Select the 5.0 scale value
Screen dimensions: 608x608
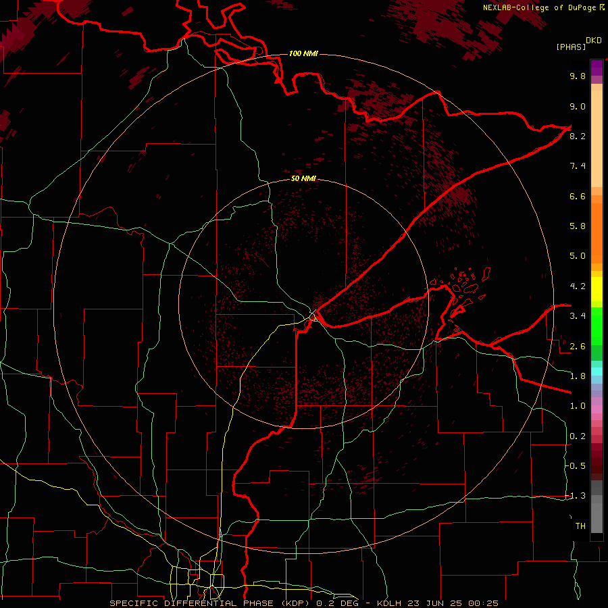pos(578,256)
